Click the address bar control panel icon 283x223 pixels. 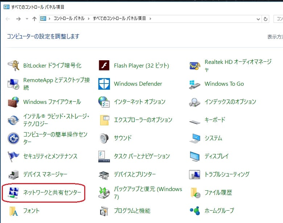(43, 19)
